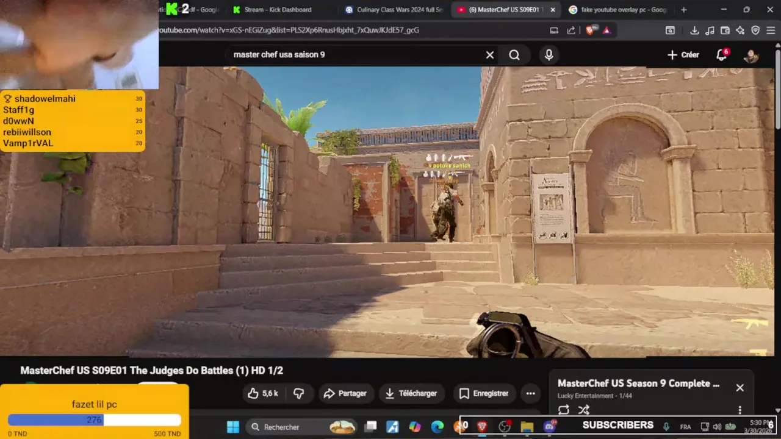The height and width of the screenshot is (439, 781).
Task: Like the video with thumbs up
Action: 263,393
